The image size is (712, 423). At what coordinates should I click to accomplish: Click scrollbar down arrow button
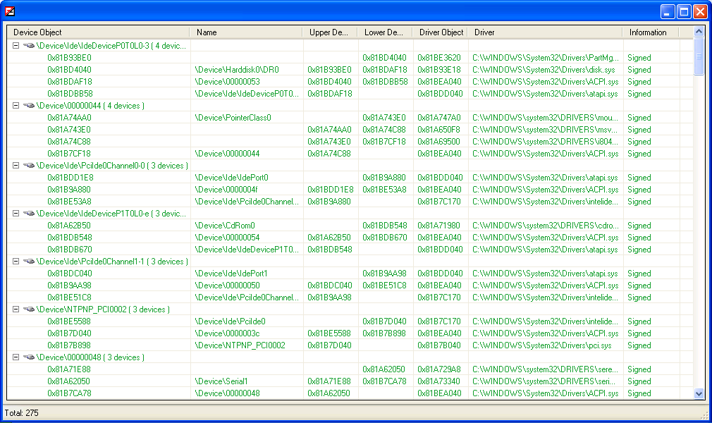699,394
